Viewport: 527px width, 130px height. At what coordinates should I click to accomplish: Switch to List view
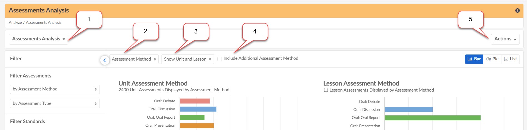(x=510, y=59)
